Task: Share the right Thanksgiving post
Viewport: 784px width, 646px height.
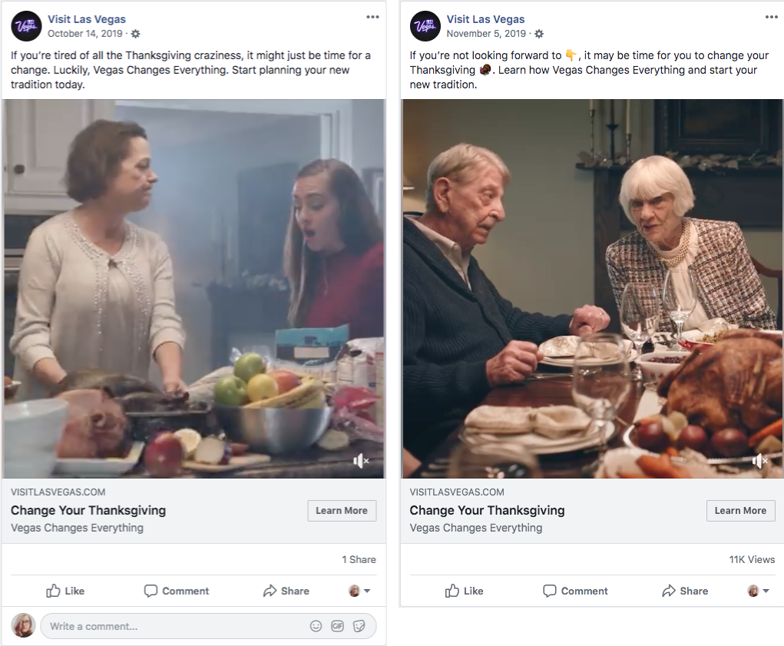Action: coord(684,591)
